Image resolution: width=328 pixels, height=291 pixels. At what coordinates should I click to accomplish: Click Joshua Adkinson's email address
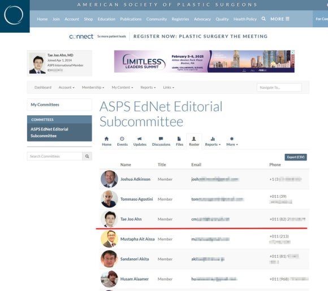pyautogui.click(x=215, y=179)
